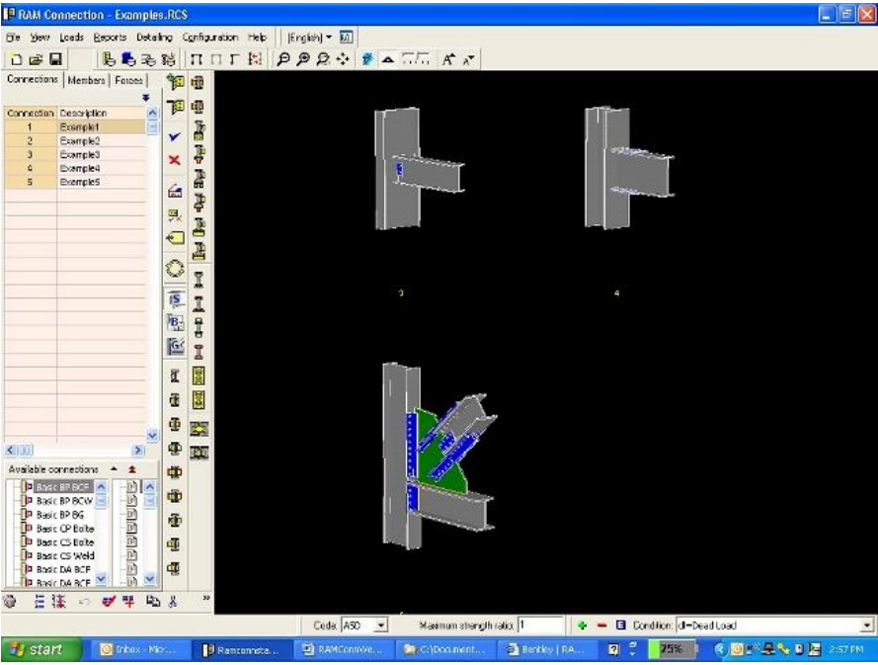Switch to the RAMConnVe taskbar window
The height and width of the screenshot is (665, 878).
(344, 650)
